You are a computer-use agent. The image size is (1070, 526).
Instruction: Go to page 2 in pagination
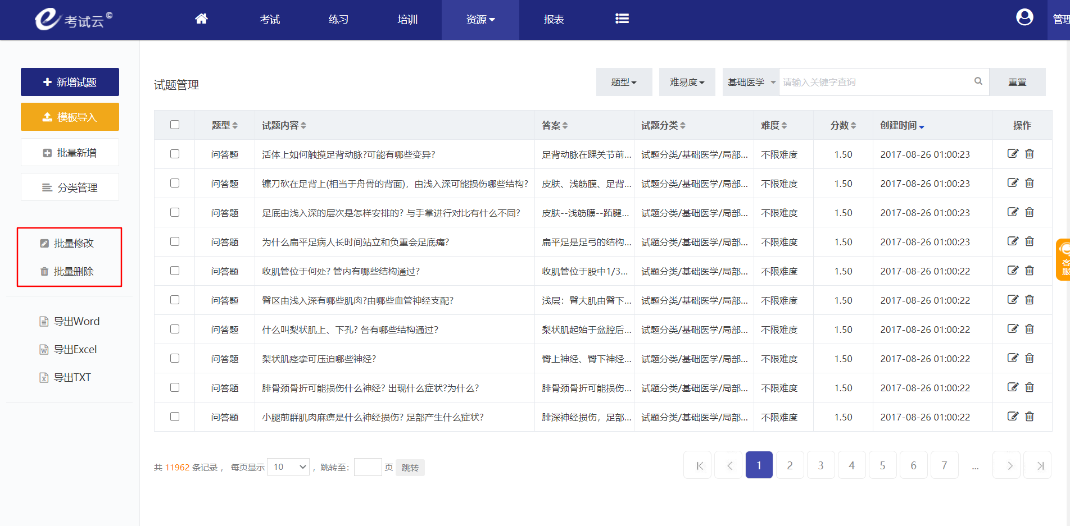pyautogui.click(x=790, y=465)
